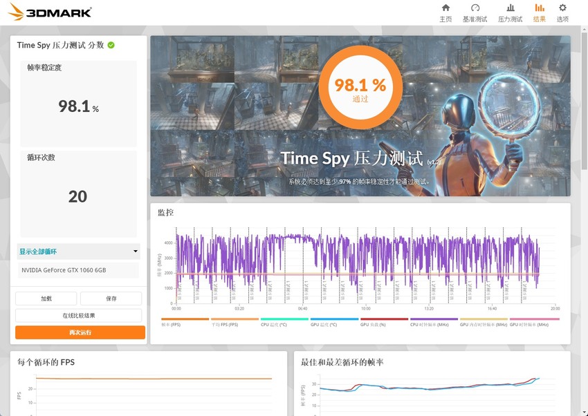Toggle the CPU 温度 legend swatch

point(284,319)
